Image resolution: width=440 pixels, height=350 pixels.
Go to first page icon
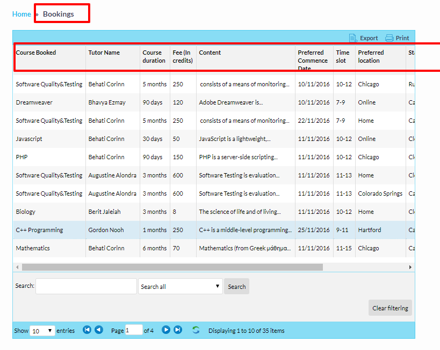[87, 330]
